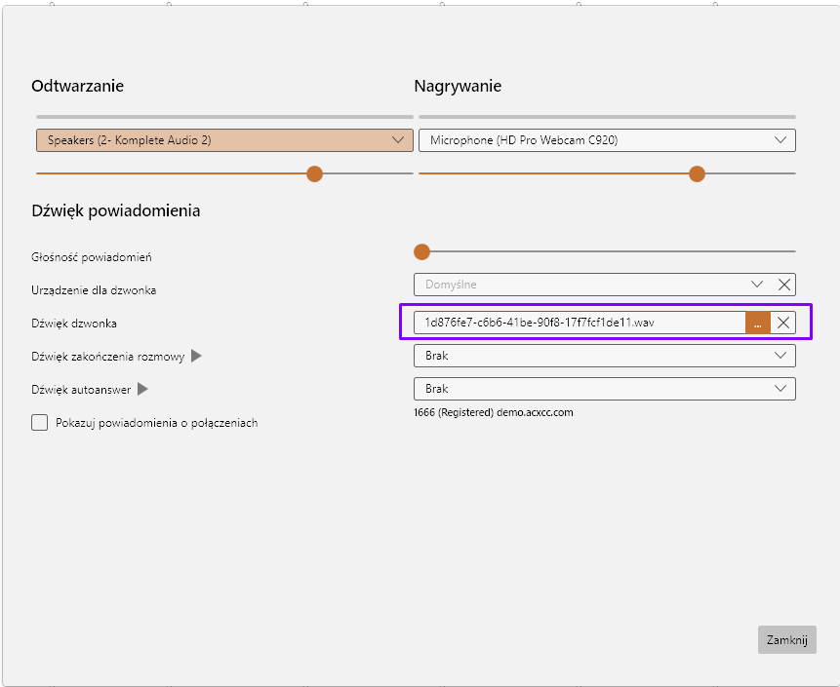Screen dimensions: 840x687
Task: Enable 'Pokazuj powiadomienia o połączeniach' checkbox
Action: [x=40, y=423]
